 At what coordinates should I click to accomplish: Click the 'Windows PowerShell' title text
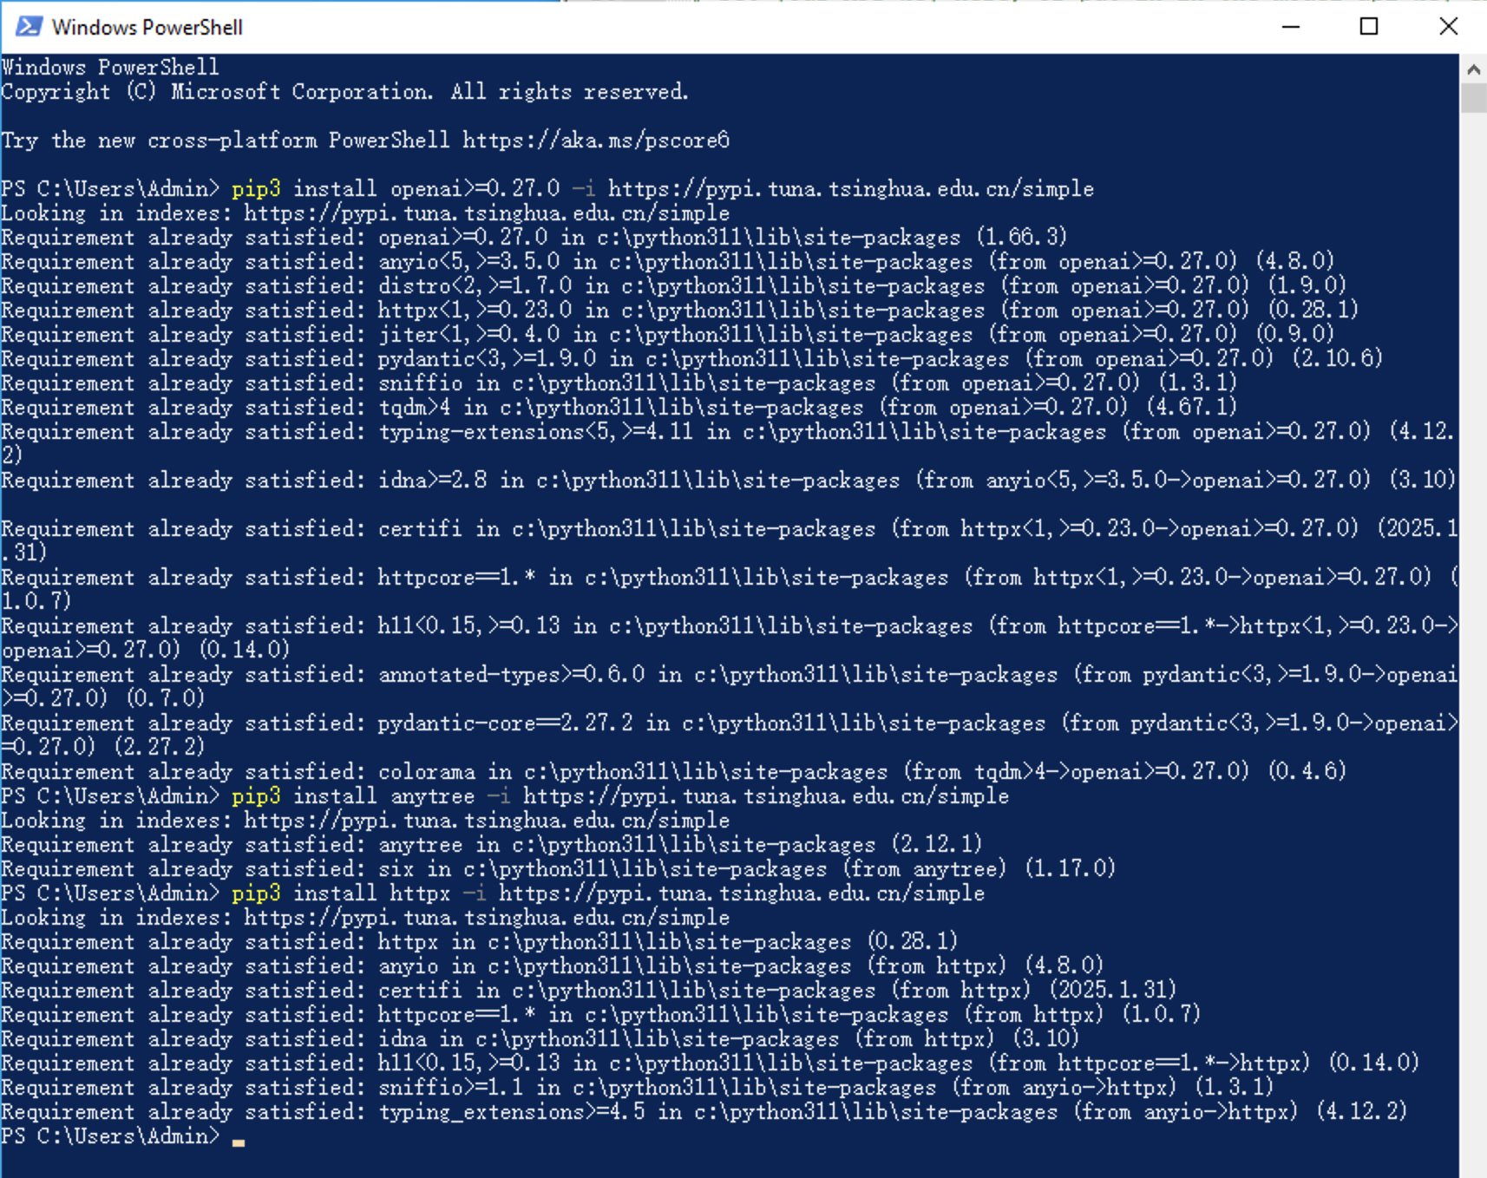pyautogui.click(x=147, y=28)
